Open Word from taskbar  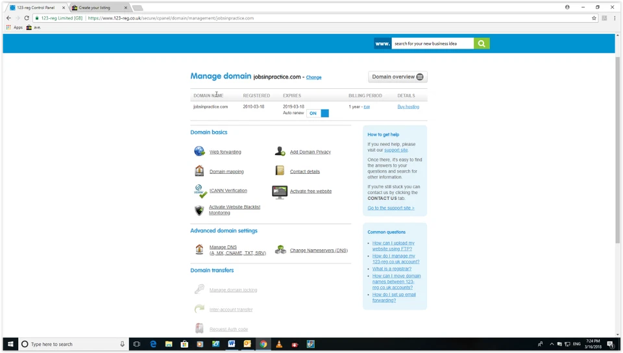click(x=232, y=345)
